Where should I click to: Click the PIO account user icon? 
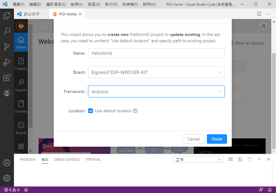[264, 26]
